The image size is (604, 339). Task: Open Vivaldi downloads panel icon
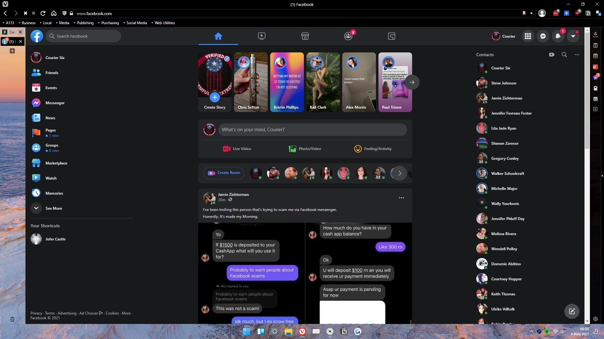(596, 35)
